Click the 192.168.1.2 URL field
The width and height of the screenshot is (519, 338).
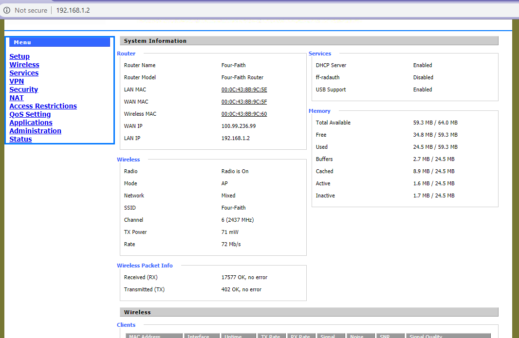pyautogui.click(x=73, y=10)
